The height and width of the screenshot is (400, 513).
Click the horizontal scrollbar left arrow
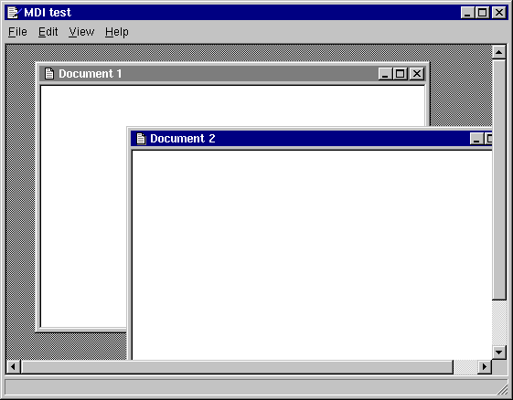click(x=13, y=367)
